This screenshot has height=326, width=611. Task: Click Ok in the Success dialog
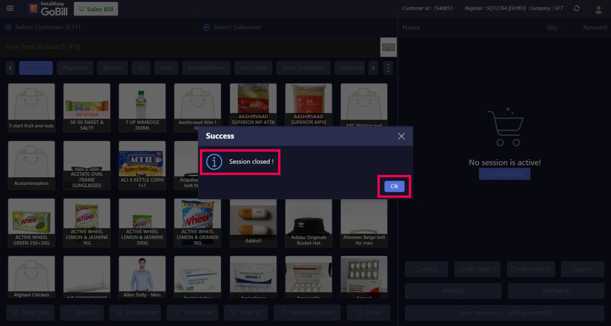[x=394, y=186]
